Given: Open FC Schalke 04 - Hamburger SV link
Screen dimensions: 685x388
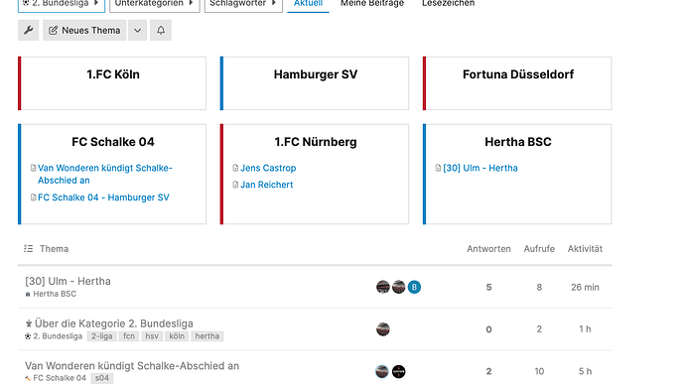Looking at the screenshot, I should (x=103, y=197).
